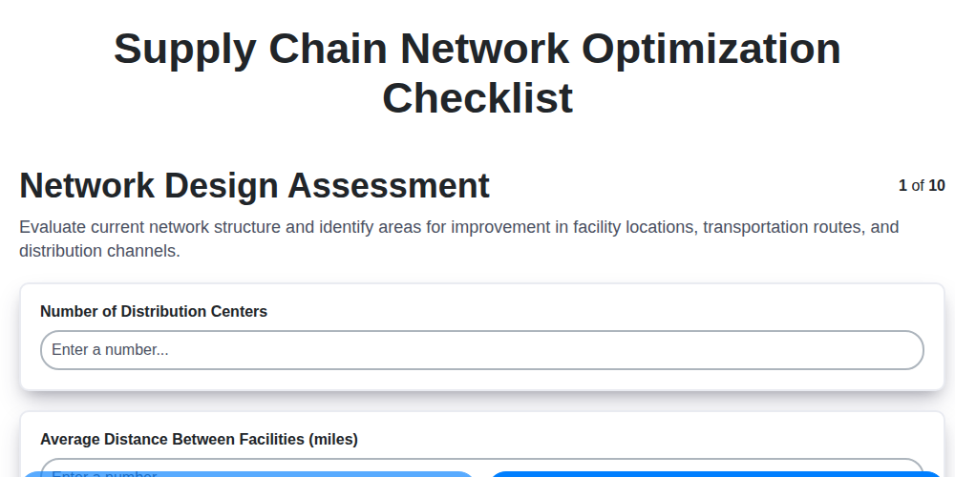Click the "Enter a number..." placeholder text
955x477 pixels.
click(110, 350)
